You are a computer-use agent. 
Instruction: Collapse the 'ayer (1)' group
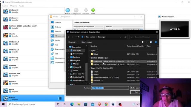[x=90, y=51]
